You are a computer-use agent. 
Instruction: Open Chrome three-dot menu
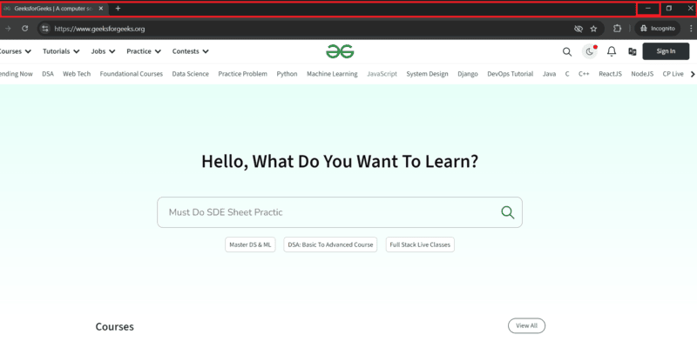[x=691, y=29]
